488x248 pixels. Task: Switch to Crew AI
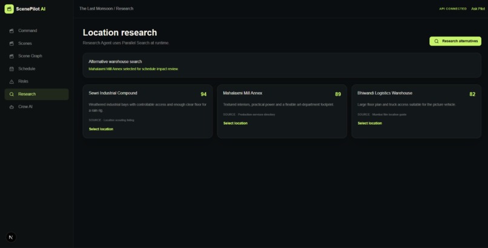pos(36,107)
